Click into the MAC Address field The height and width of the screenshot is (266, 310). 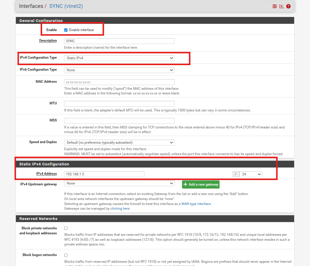click(x=119, y=82)
